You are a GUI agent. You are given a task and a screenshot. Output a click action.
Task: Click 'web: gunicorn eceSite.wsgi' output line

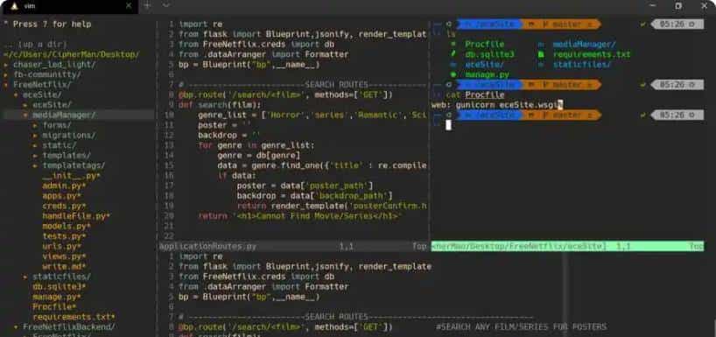pos(495,105)
